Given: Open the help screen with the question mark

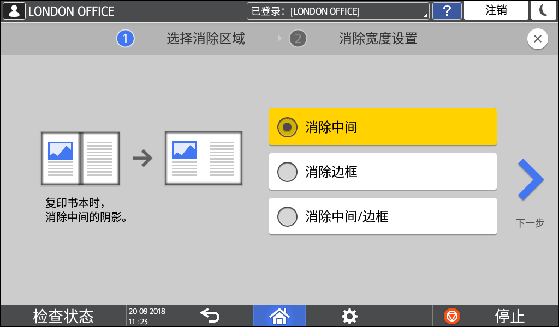Looking at the screenshot, I should 447,11.
